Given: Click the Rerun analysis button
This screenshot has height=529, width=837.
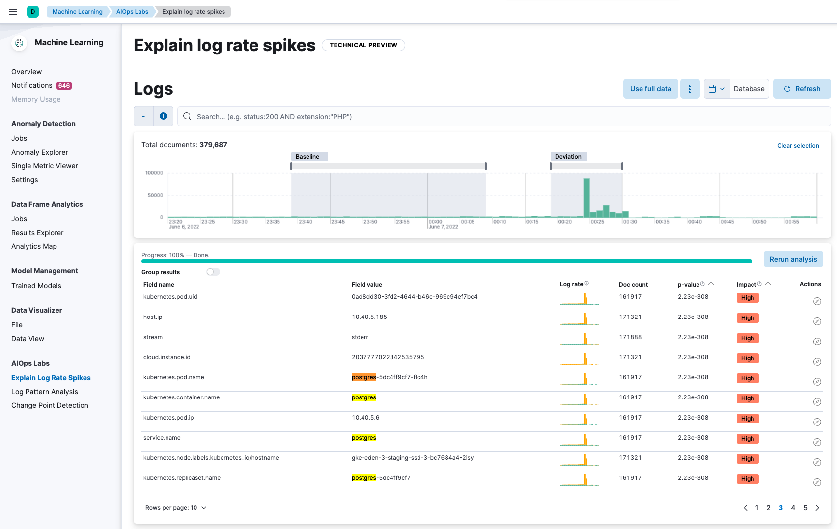Looking at the screenshot, I should 793,259.
